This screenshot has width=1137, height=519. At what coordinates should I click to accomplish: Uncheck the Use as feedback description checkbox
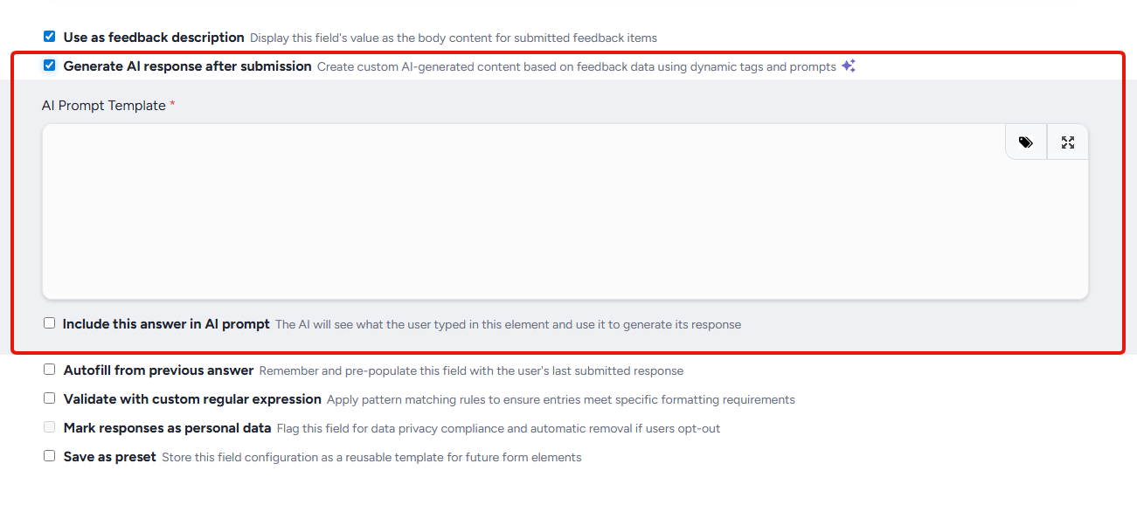(50, 37)
